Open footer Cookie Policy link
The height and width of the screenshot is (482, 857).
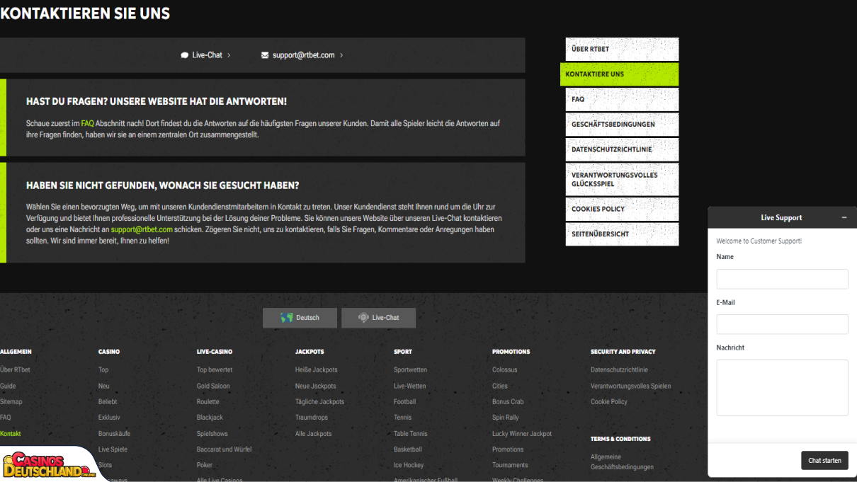pos(609,402)
